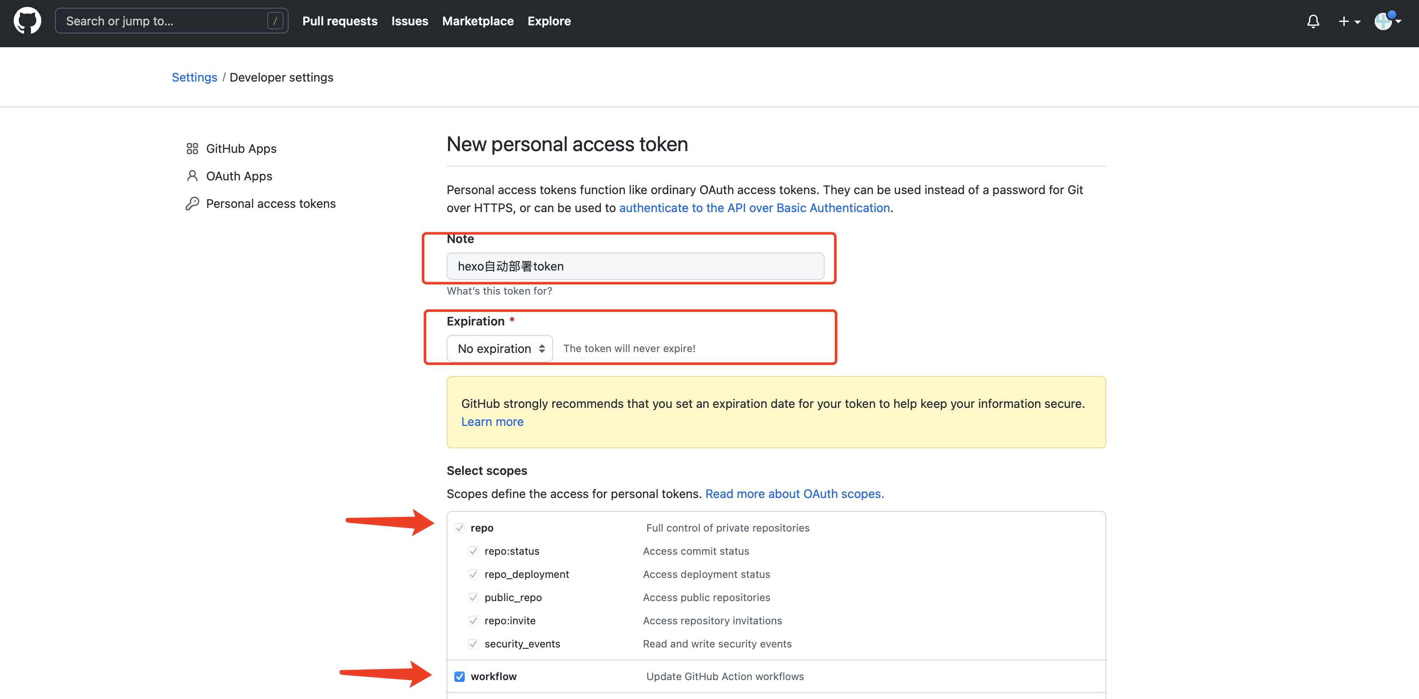Click the Settings breadcrumb link
1419x699 pixels.
195,77
